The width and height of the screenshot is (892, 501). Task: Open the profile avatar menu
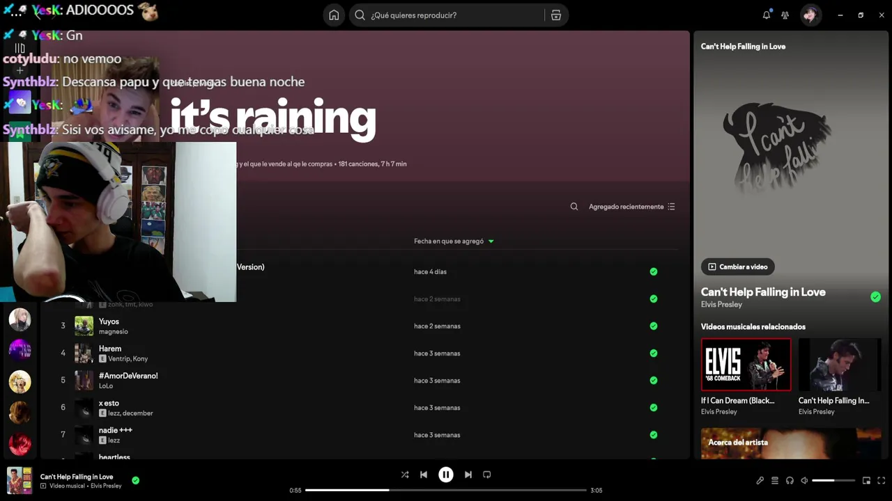pos(810,15)
